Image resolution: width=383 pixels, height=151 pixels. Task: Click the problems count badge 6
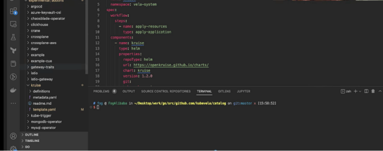114,91
